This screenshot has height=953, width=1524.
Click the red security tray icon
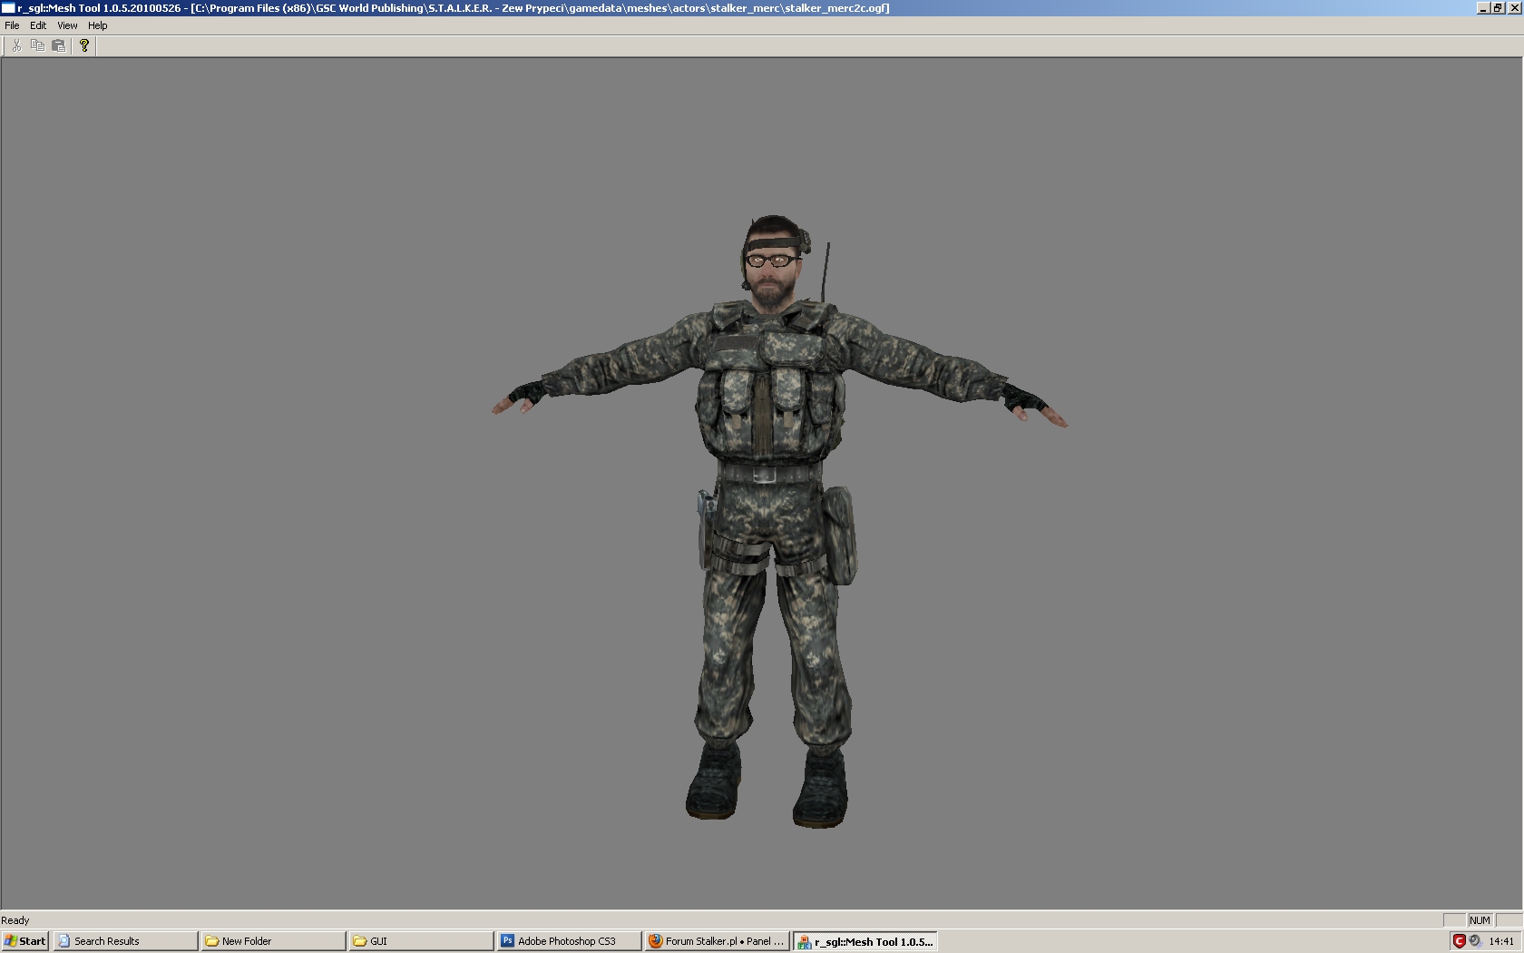tap(1459, 941)
